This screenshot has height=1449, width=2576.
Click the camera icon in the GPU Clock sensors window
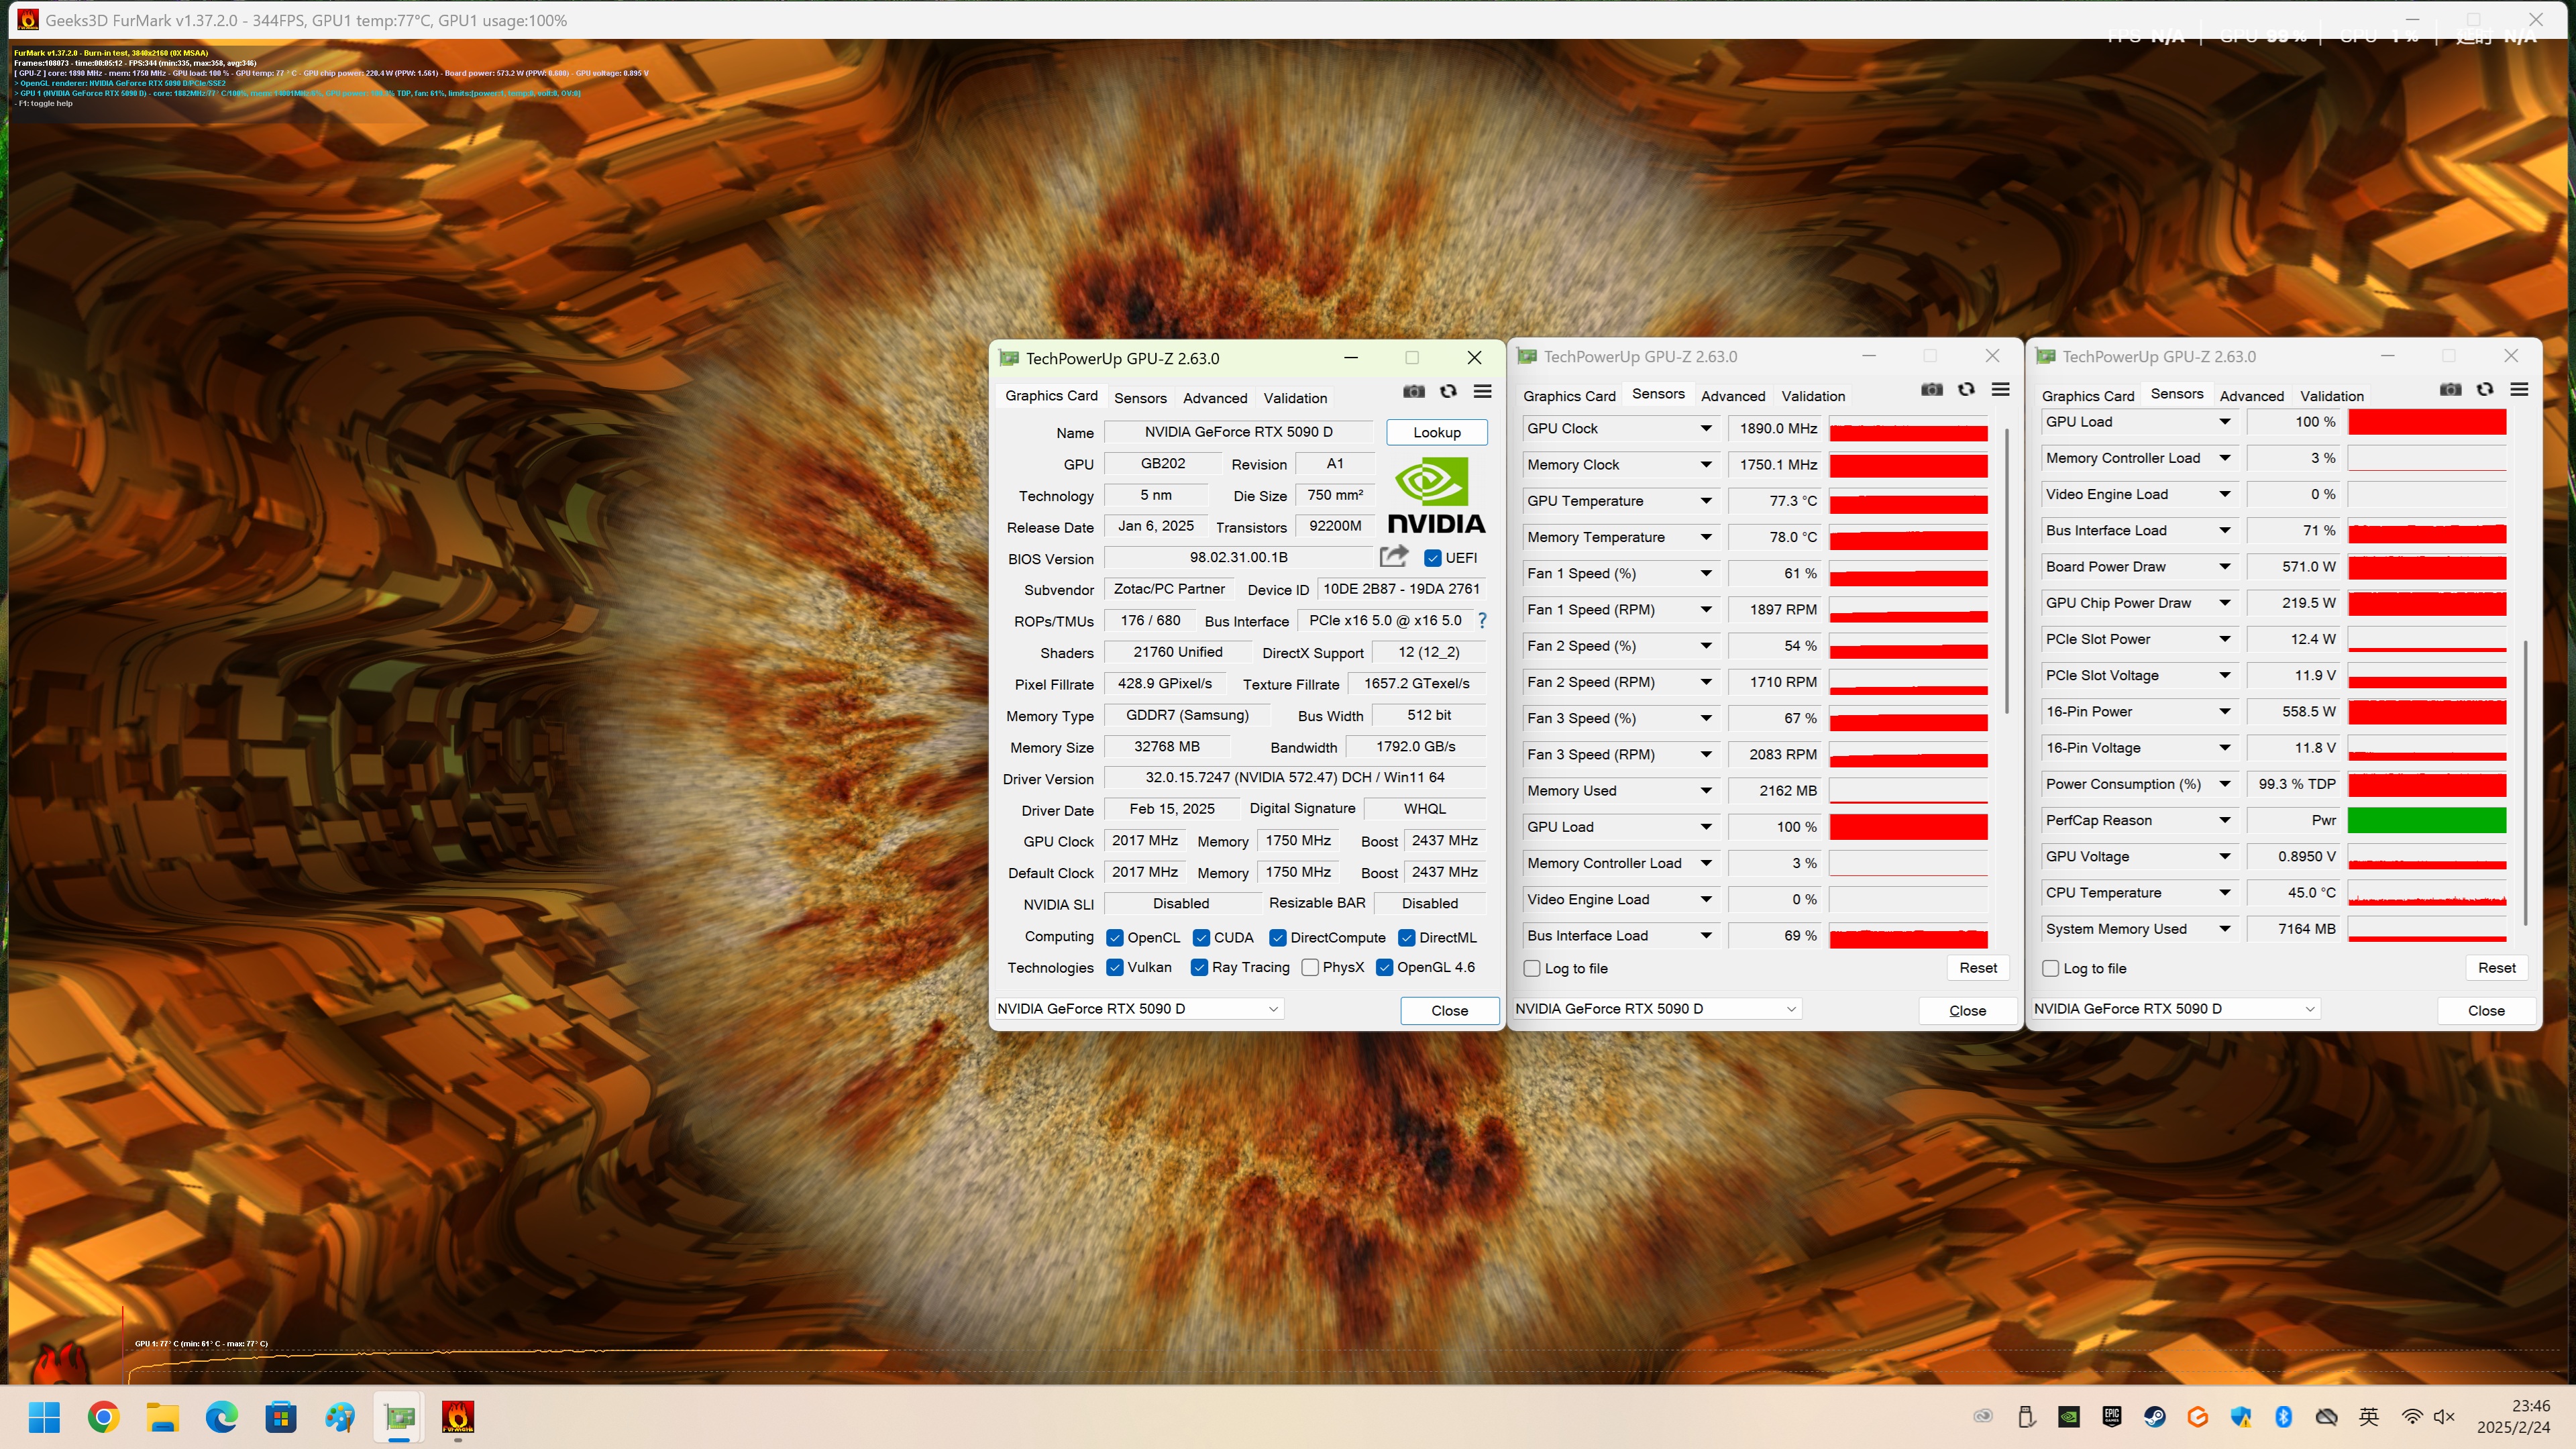coord(1932,389)
